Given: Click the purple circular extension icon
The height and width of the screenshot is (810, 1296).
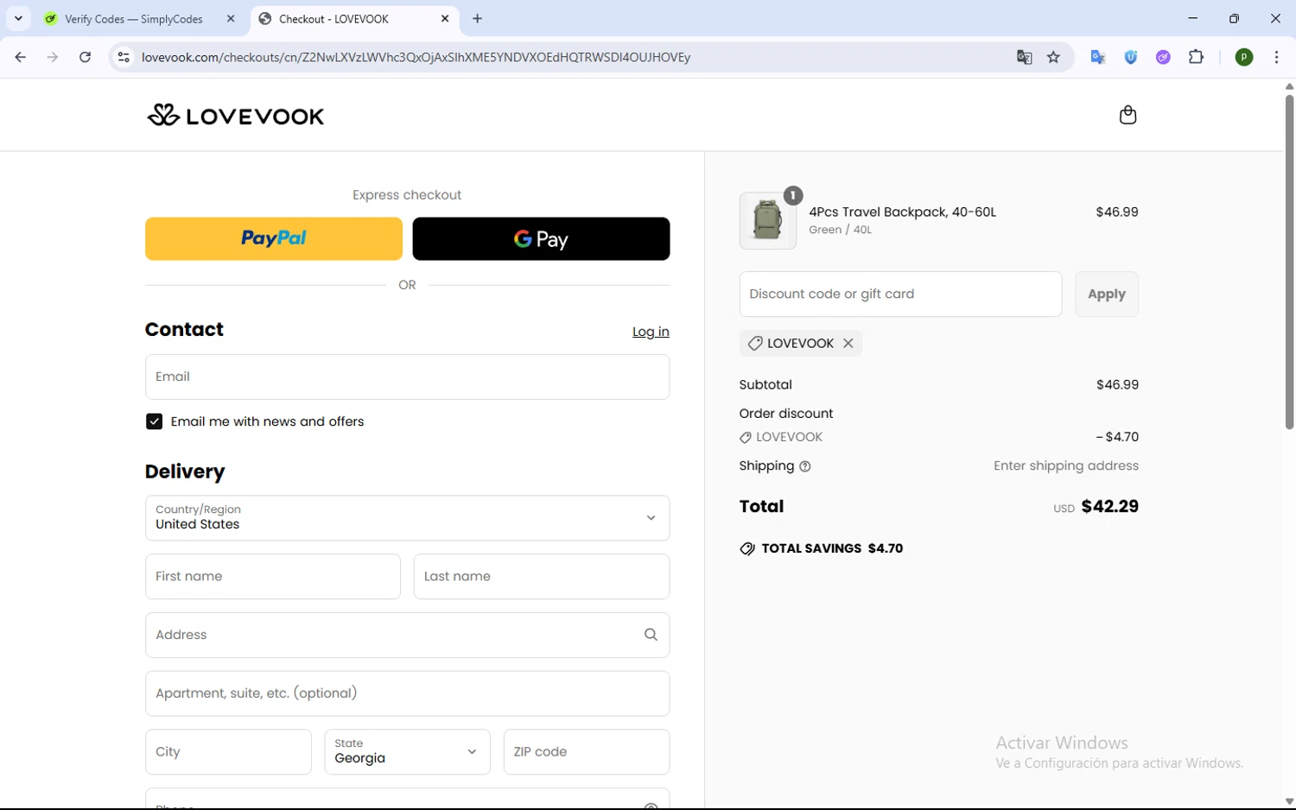Looking at the screenshot, I should 1164,57.
